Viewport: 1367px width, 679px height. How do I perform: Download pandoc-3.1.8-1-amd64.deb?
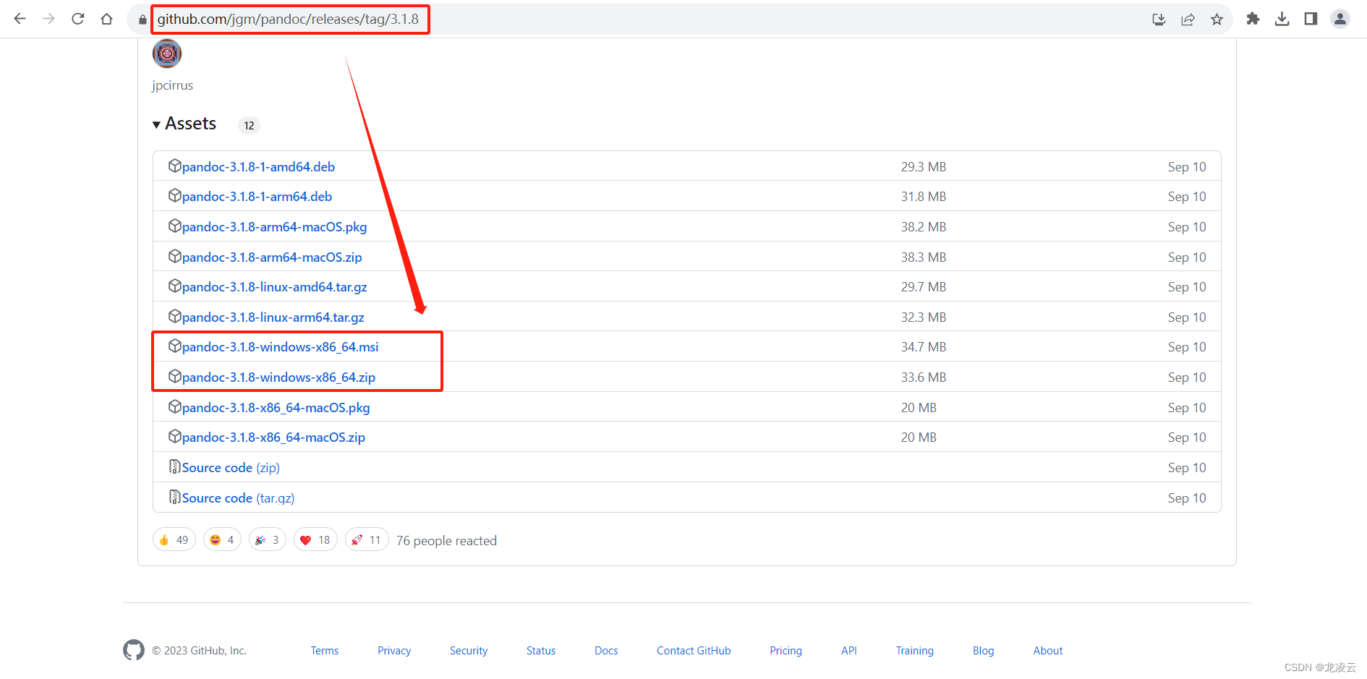coord(258,167)
